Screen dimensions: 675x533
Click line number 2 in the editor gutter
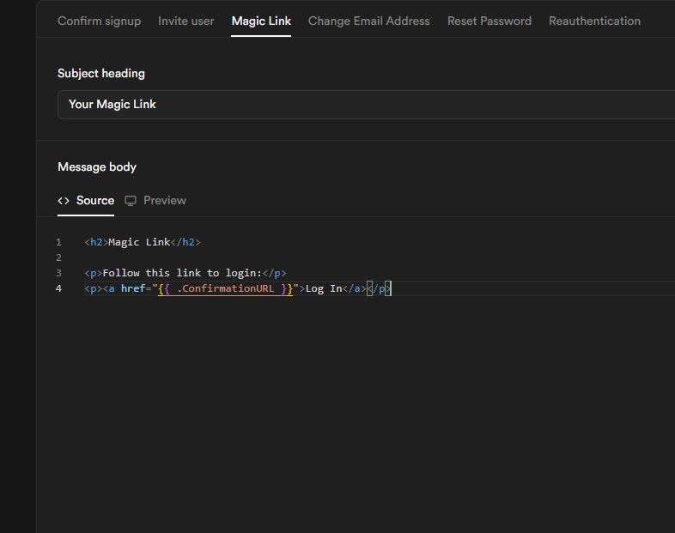[x=58, y=258]
